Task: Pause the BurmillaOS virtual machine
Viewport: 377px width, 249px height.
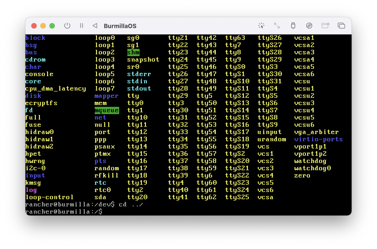Action: tap(81, 26)
